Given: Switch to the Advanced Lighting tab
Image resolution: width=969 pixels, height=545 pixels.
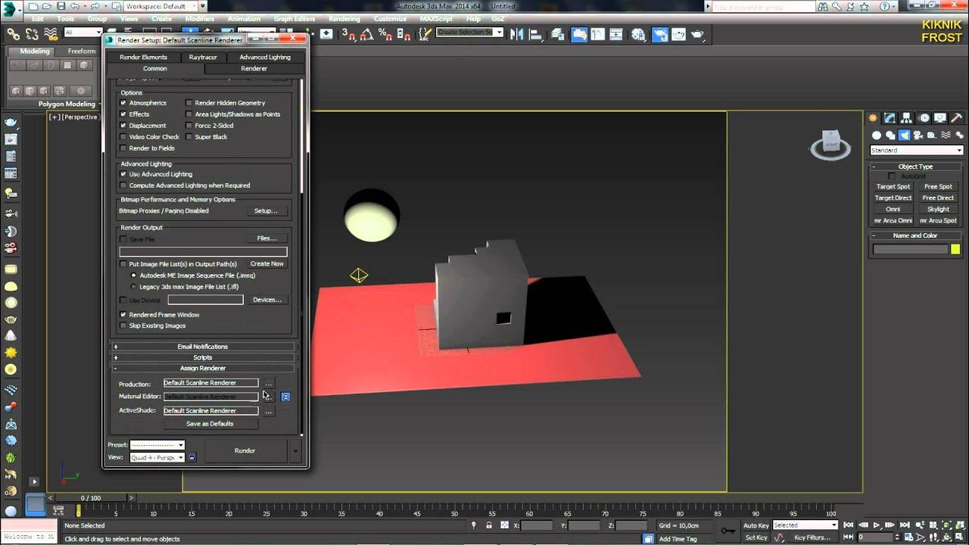Looking at the screenshot, I should 265,57.
